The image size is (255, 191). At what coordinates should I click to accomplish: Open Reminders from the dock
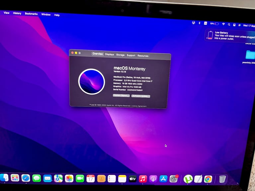[x=112, y=179]
